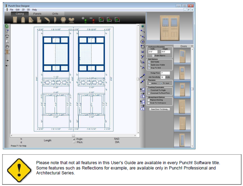243x186 pixels.
Task: Select the magnifier zoom tool
Action: tap(7, 41)
